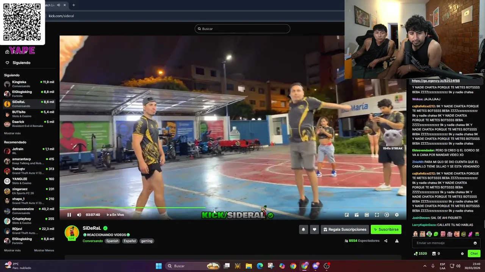Open video player settings gear
The width and height of the screenshot is (485, 272).
click(397, 215)
